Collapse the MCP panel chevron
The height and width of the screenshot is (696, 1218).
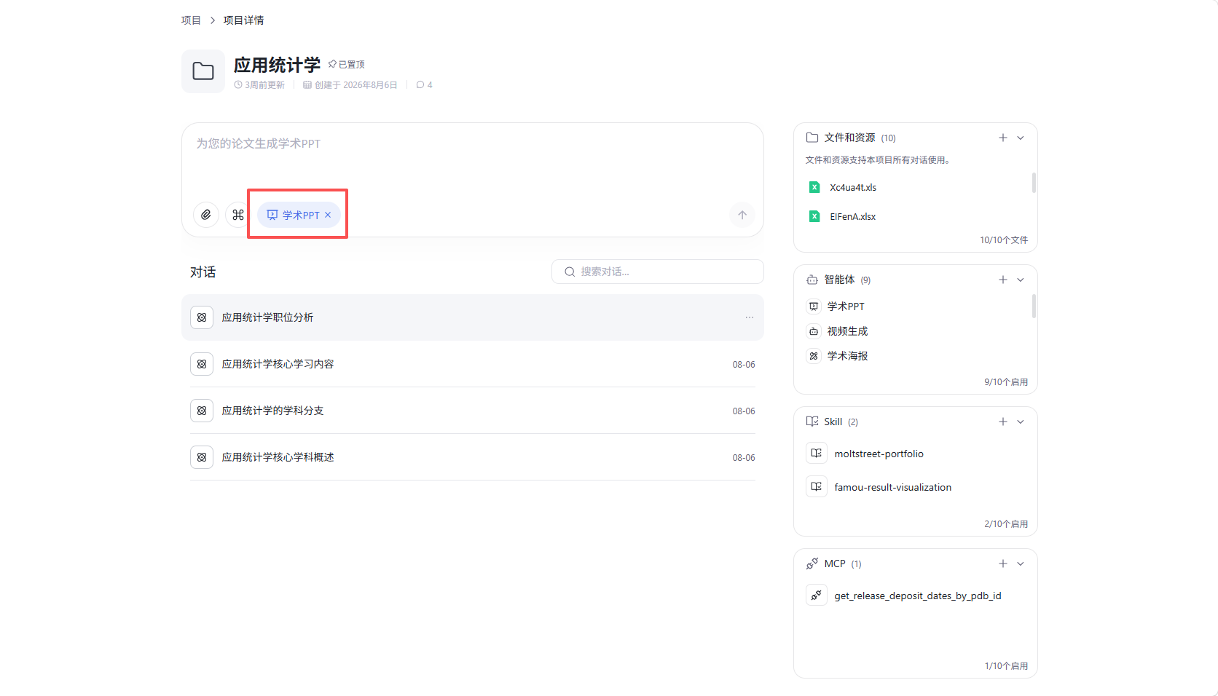pos(1021,563)
